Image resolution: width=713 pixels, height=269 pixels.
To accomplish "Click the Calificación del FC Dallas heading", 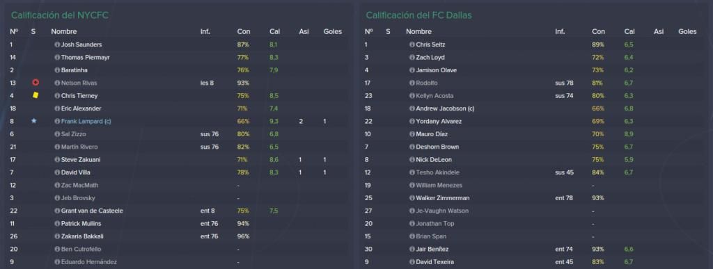I will [x=418, y=15].
